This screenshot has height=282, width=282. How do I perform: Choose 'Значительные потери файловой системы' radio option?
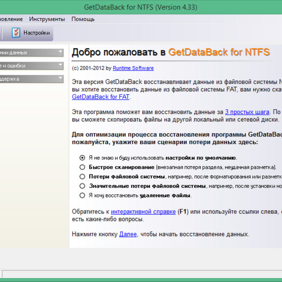coord(82,186)
